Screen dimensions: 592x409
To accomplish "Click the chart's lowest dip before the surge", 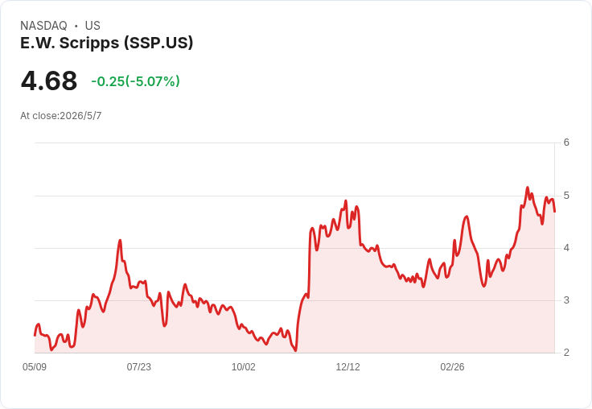I will tap(295, 350).
